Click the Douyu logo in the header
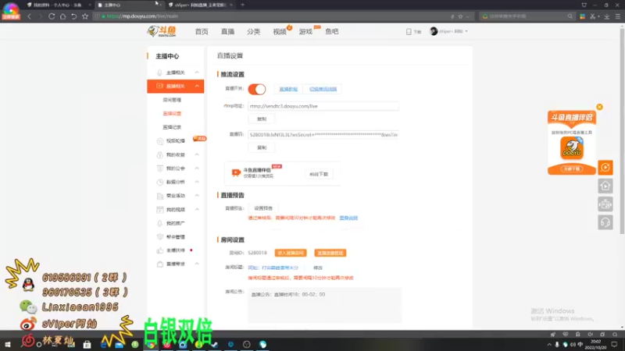625x351 pixels. pyautogui.click(x=162, y=31)
